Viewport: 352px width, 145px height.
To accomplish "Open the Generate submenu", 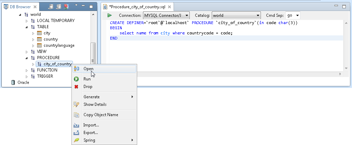I will tap(91, 97).
